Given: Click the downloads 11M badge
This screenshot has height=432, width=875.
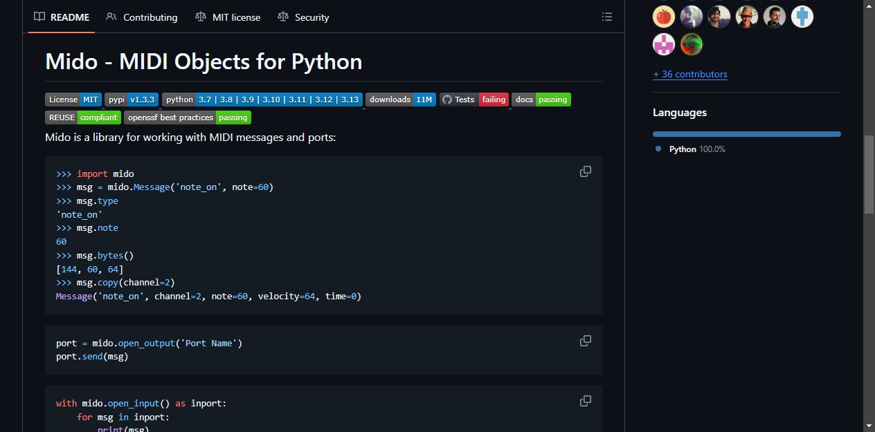Looking at the screenshot, I should tap(401, 100).
